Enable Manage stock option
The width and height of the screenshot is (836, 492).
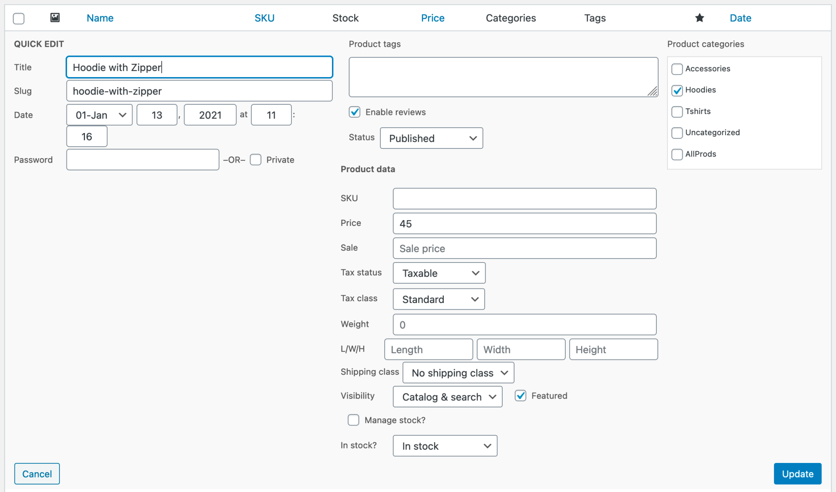(x=354, y=420)
